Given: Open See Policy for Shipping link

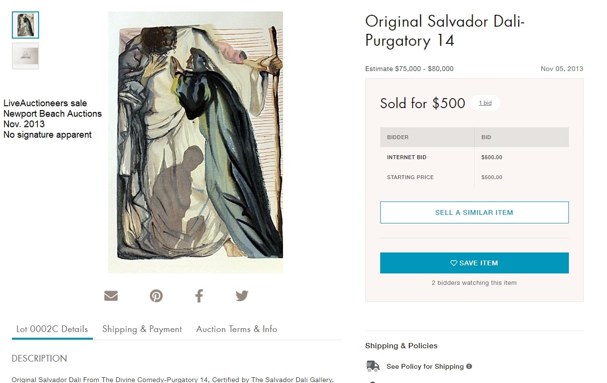Looking at the screenshot, I should click(425, 366).
